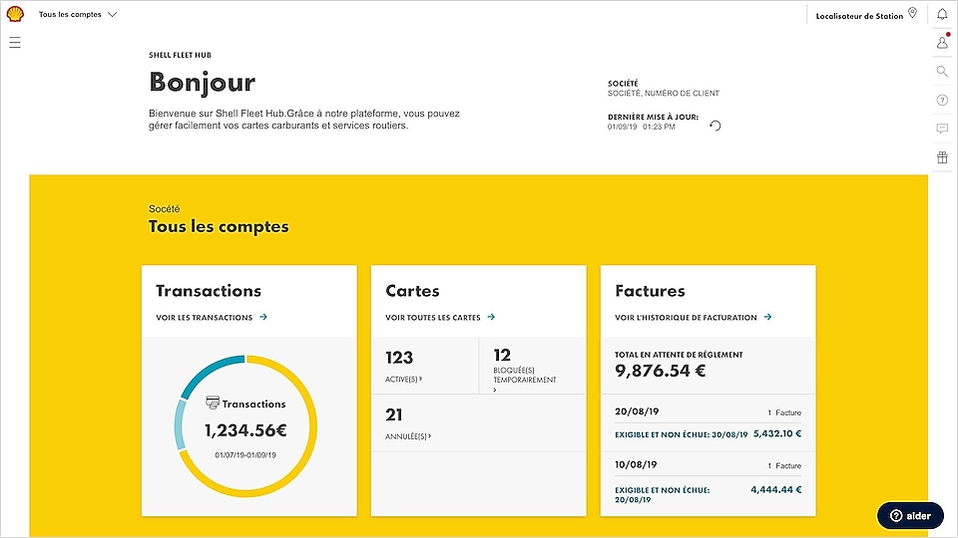Click the 01/07/19-01/09/19 date range
Image resolution: width=958 pixels, height=538 pixels.
pos(245,455)
